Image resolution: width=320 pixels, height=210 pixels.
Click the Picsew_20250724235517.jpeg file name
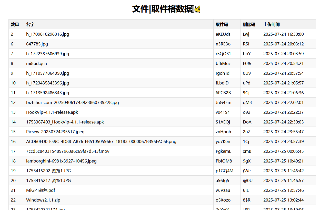pyautogui.click(x=55, y=132)
